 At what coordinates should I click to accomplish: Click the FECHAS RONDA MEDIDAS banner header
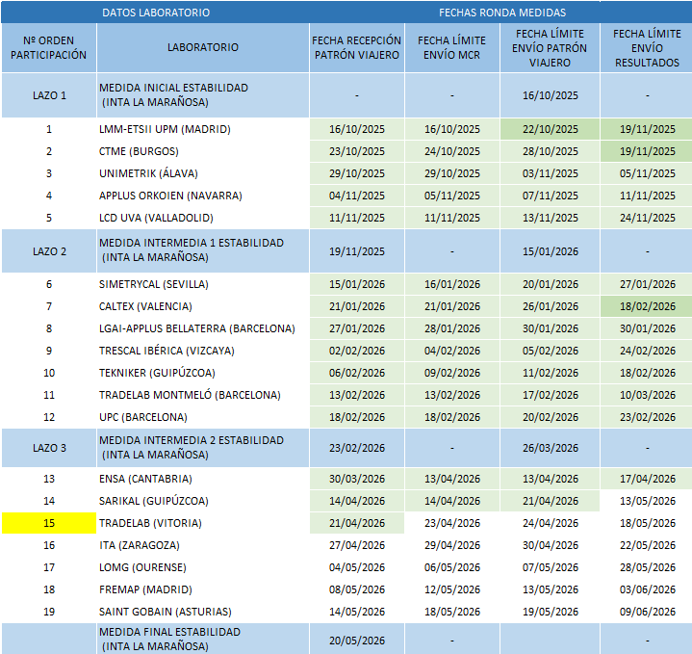501,13
